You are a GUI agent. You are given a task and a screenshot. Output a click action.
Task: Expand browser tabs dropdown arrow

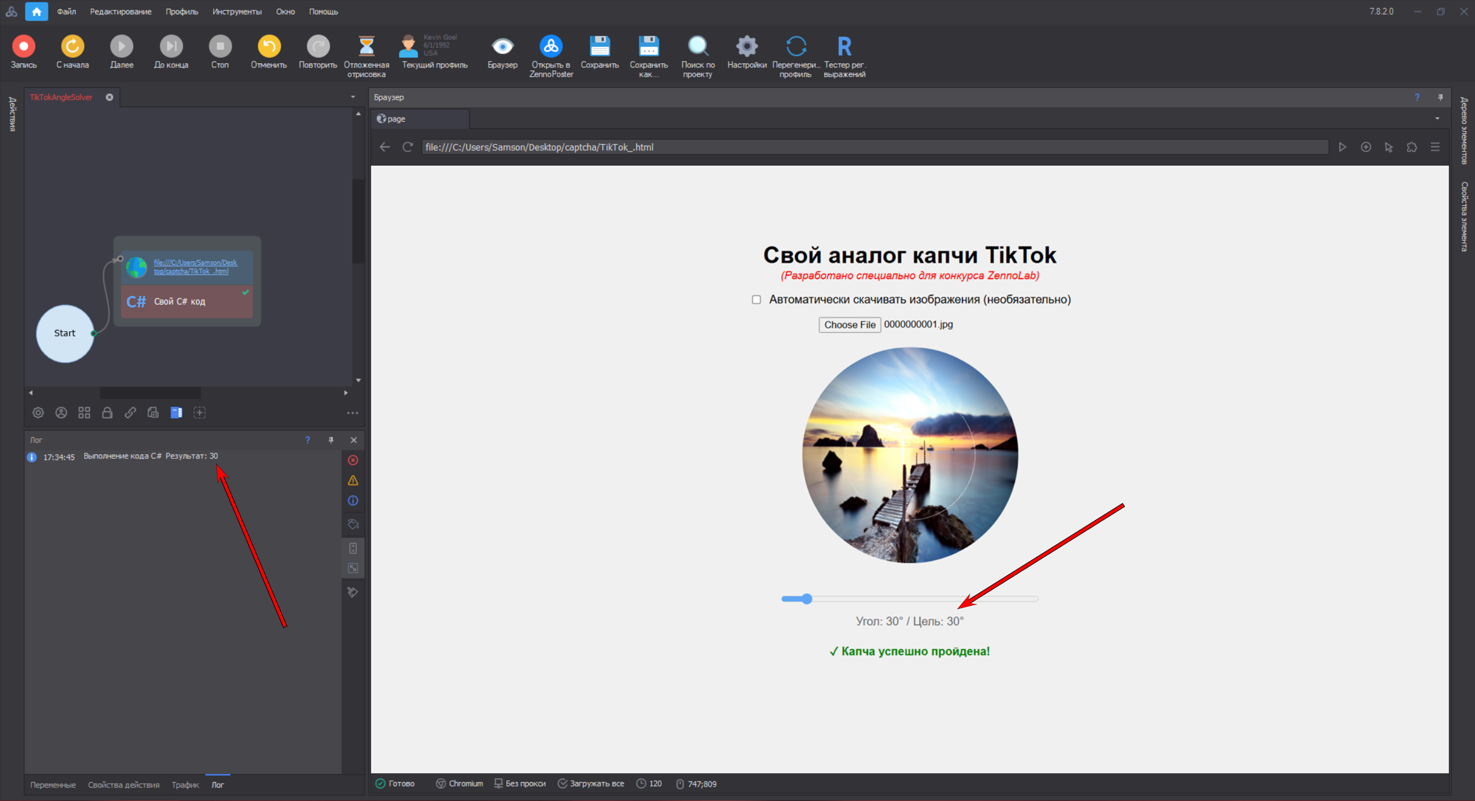[1437, 119]
